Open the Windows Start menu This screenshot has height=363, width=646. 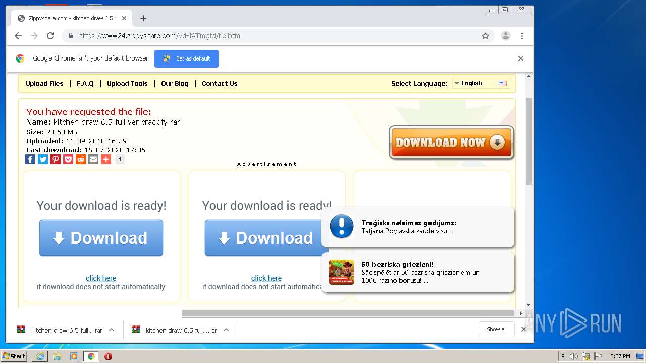(14, 356)
